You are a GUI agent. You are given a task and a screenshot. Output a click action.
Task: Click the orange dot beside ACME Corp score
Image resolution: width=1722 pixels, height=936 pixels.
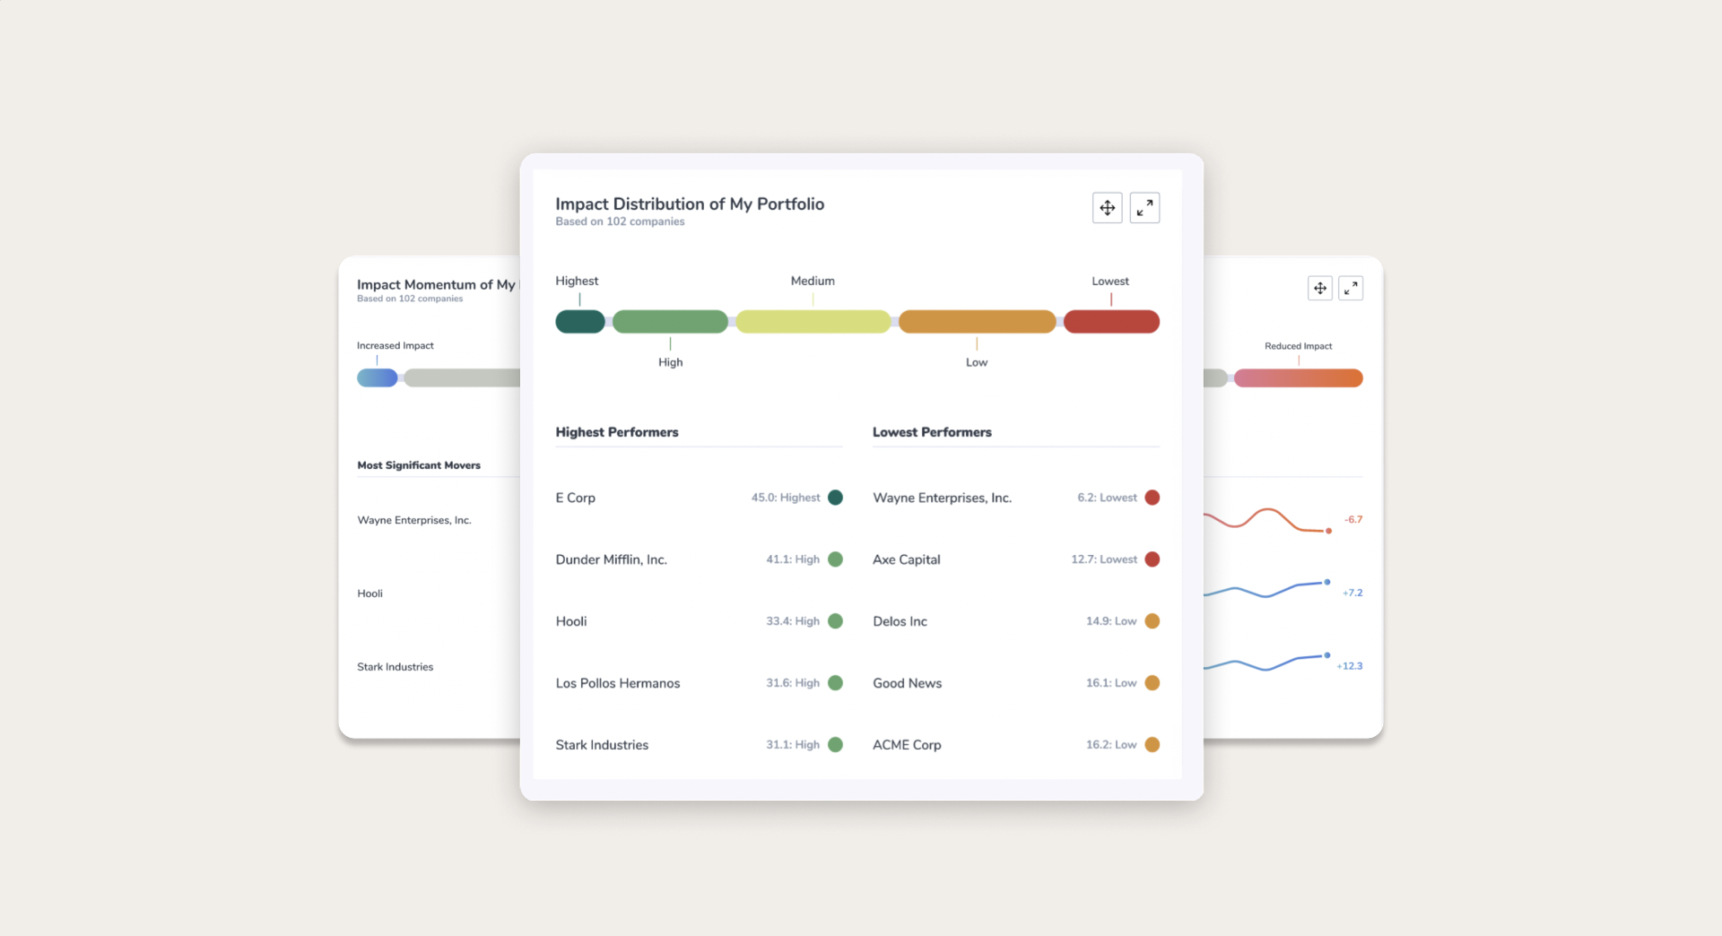[1152, 745]
